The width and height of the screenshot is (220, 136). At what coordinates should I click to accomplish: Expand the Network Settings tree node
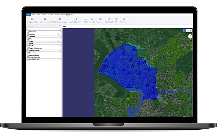[x=27, y=50]
